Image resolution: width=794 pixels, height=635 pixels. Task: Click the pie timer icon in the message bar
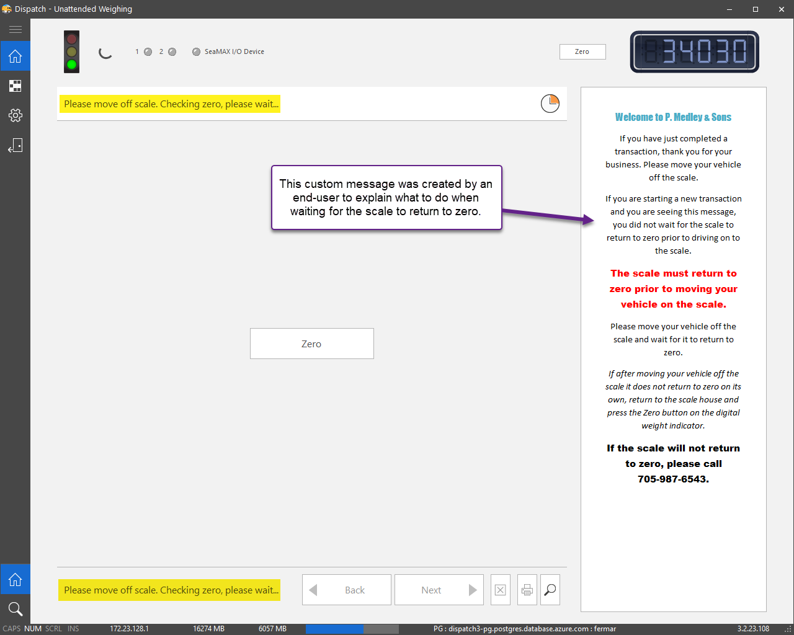(x=550, y=104)
